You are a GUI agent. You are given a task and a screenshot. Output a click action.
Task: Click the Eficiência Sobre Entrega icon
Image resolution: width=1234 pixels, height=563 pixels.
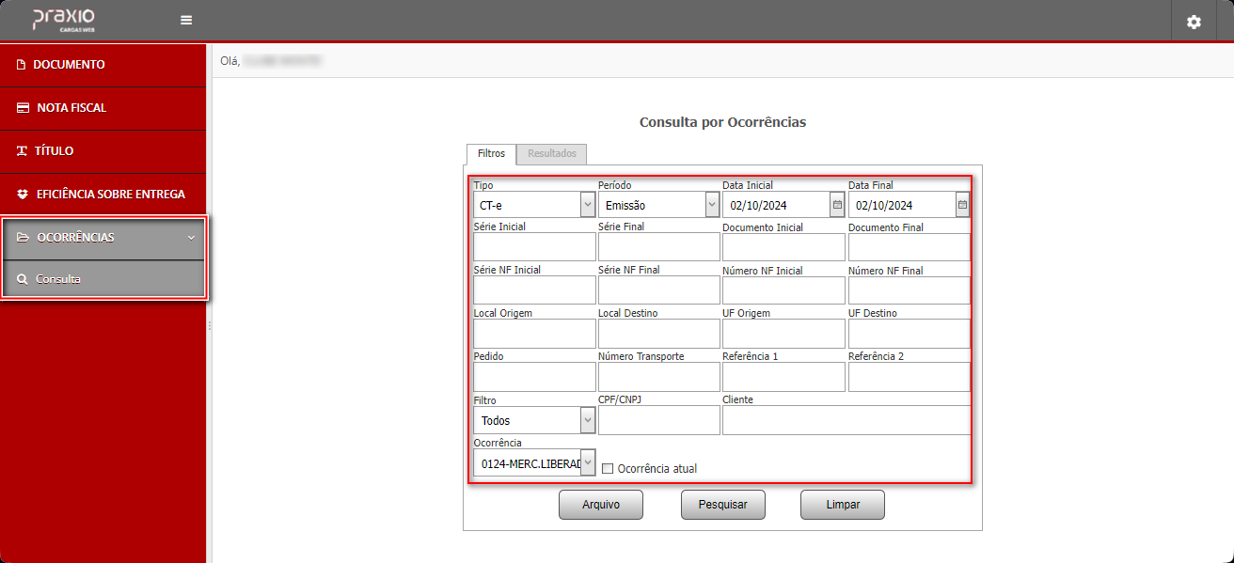pyautogui.click(x=23, y=195)
